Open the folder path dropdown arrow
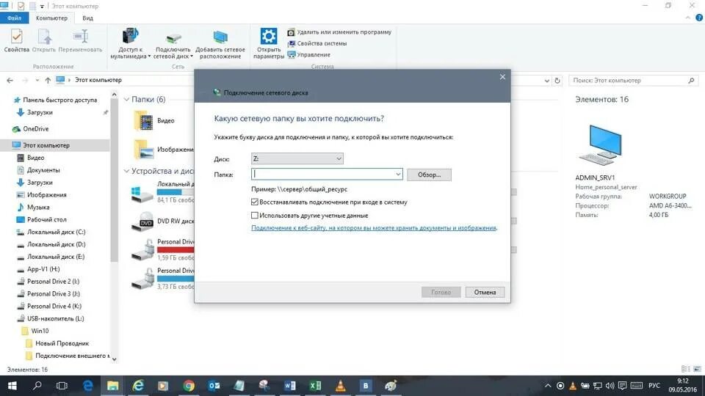Image resolution: width=705 pixels, height=396 pixels. point(398,175)
